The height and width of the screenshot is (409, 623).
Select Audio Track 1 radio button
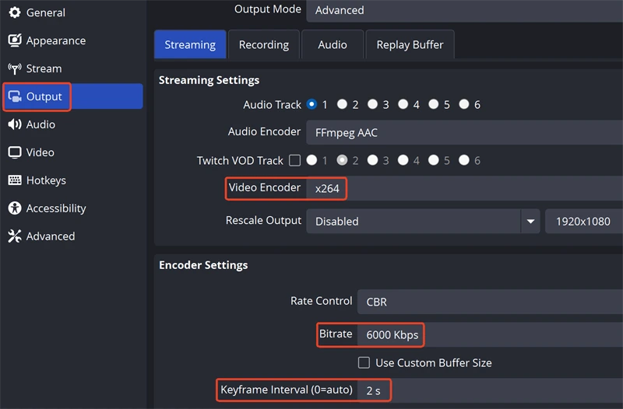pyautogui.click(x=312, y=104)
